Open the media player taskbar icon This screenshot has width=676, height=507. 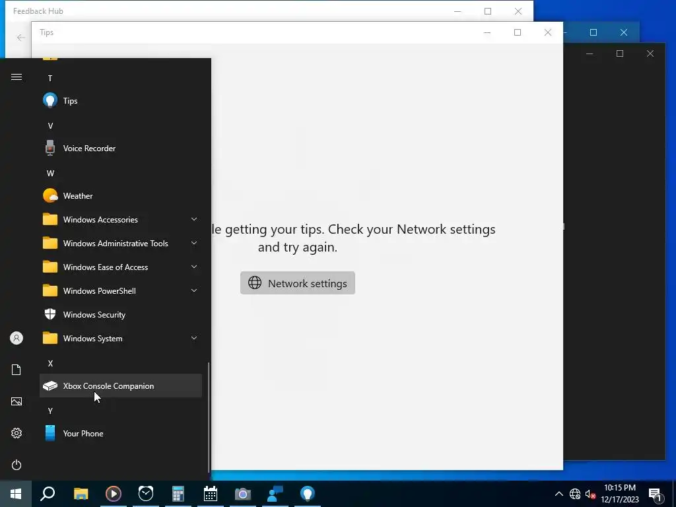point(114,494)
